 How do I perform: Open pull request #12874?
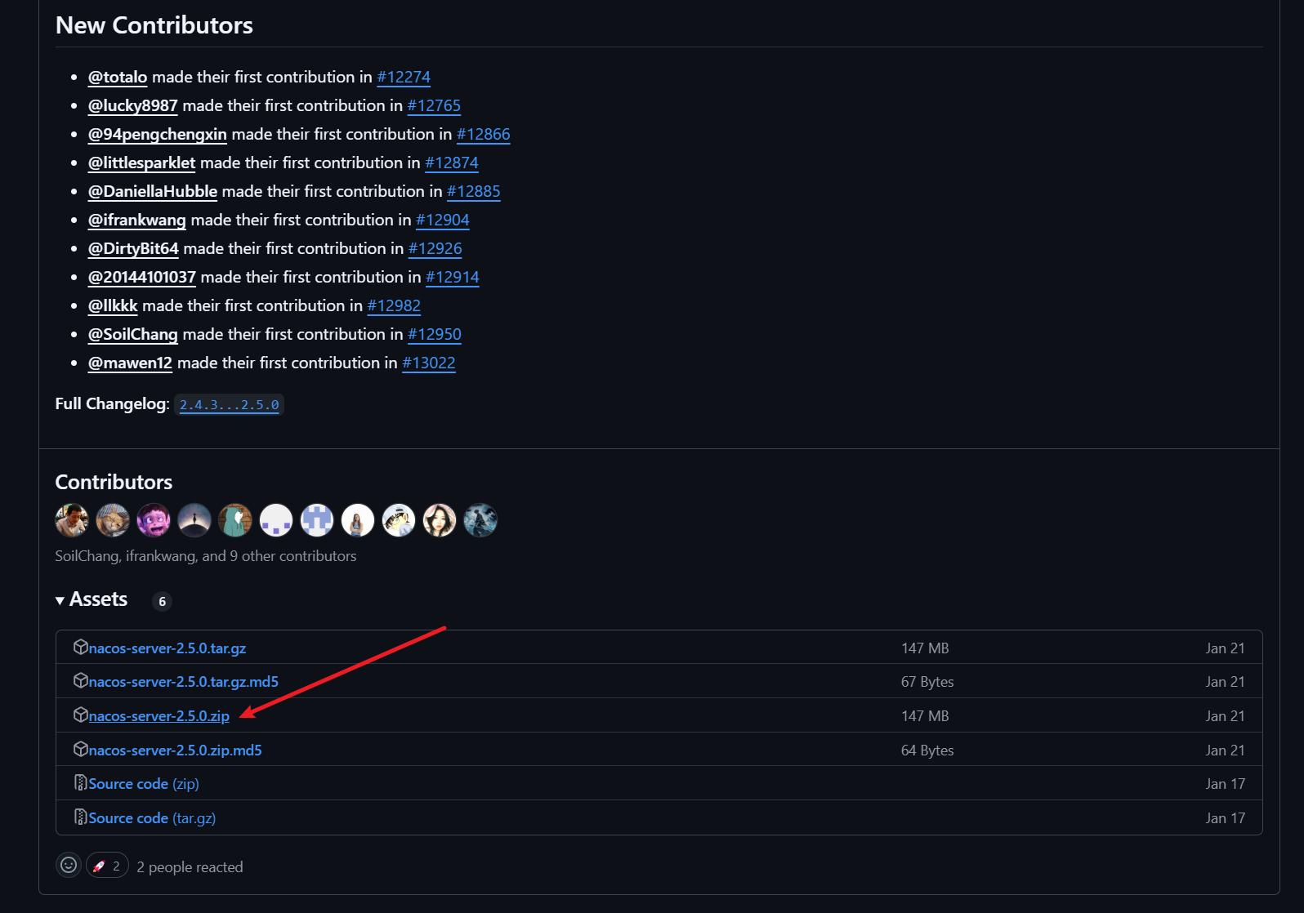452,163
